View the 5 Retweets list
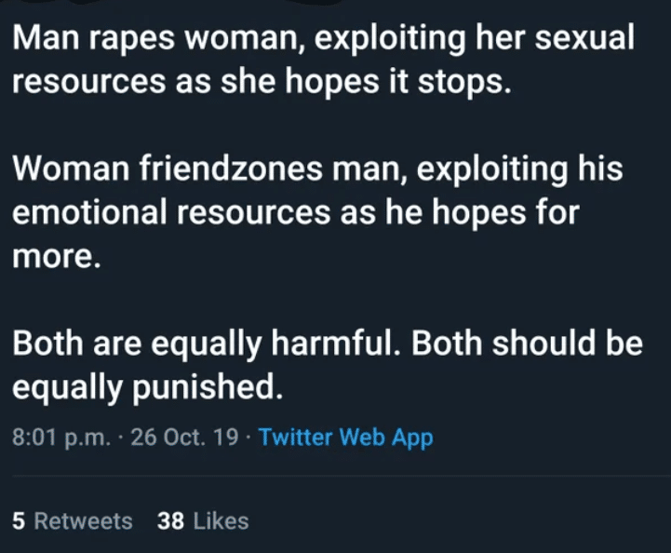This screenshot has height=553, width=671. (x=73, y=521)
